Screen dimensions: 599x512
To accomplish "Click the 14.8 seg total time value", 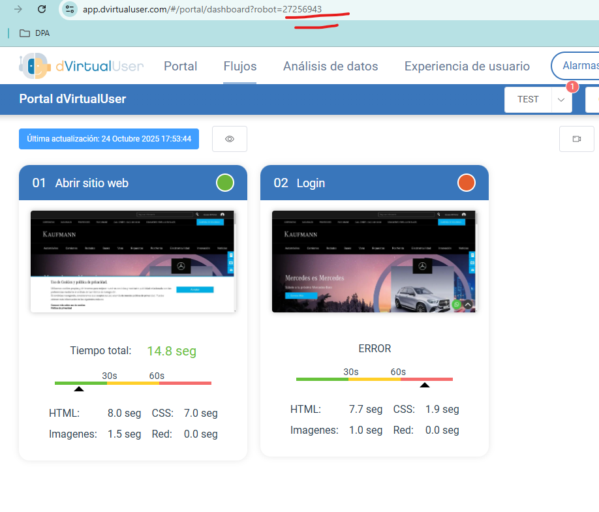I will (x=172, y=351).
